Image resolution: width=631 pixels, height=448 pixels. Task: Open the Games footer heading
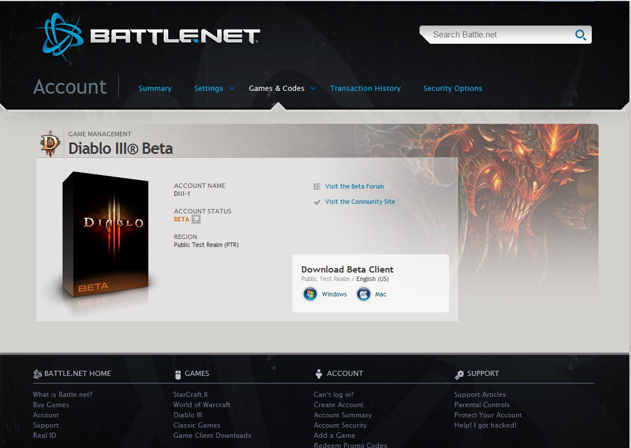[x=197, y=374]
